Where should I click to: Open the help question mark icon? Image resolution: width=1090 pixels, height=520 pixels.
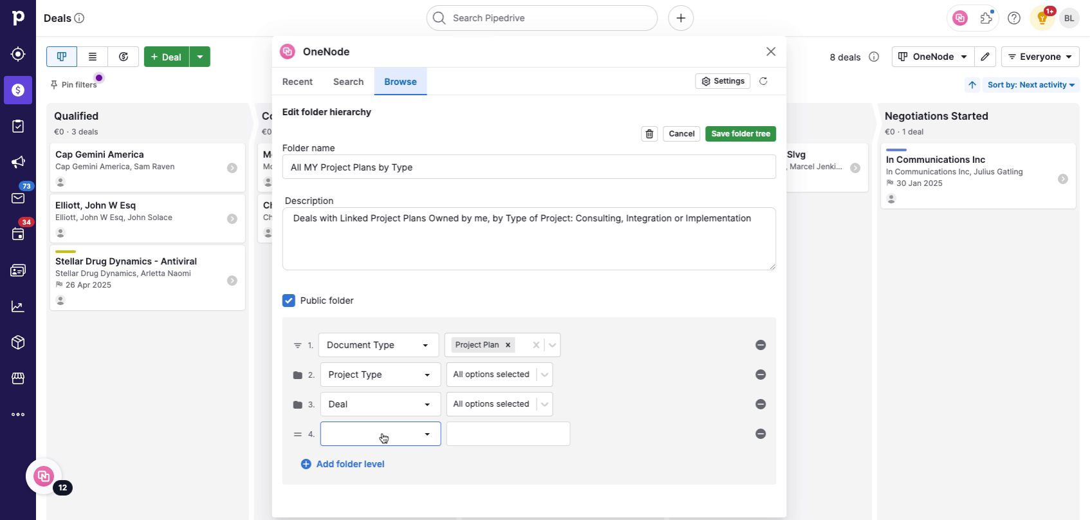(x=1014, y=18)
